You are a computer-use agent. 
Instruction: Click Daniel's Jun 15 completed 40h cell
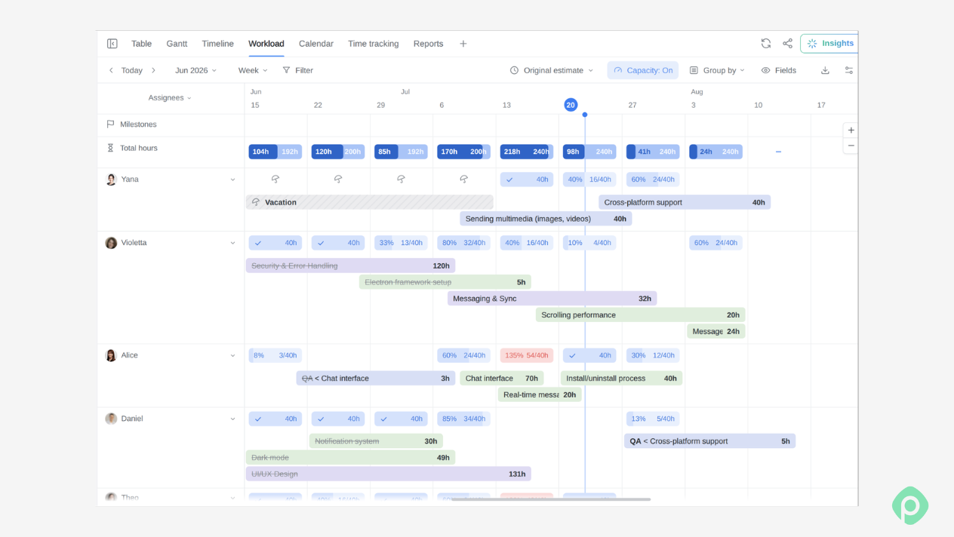(x=275, y=419)
